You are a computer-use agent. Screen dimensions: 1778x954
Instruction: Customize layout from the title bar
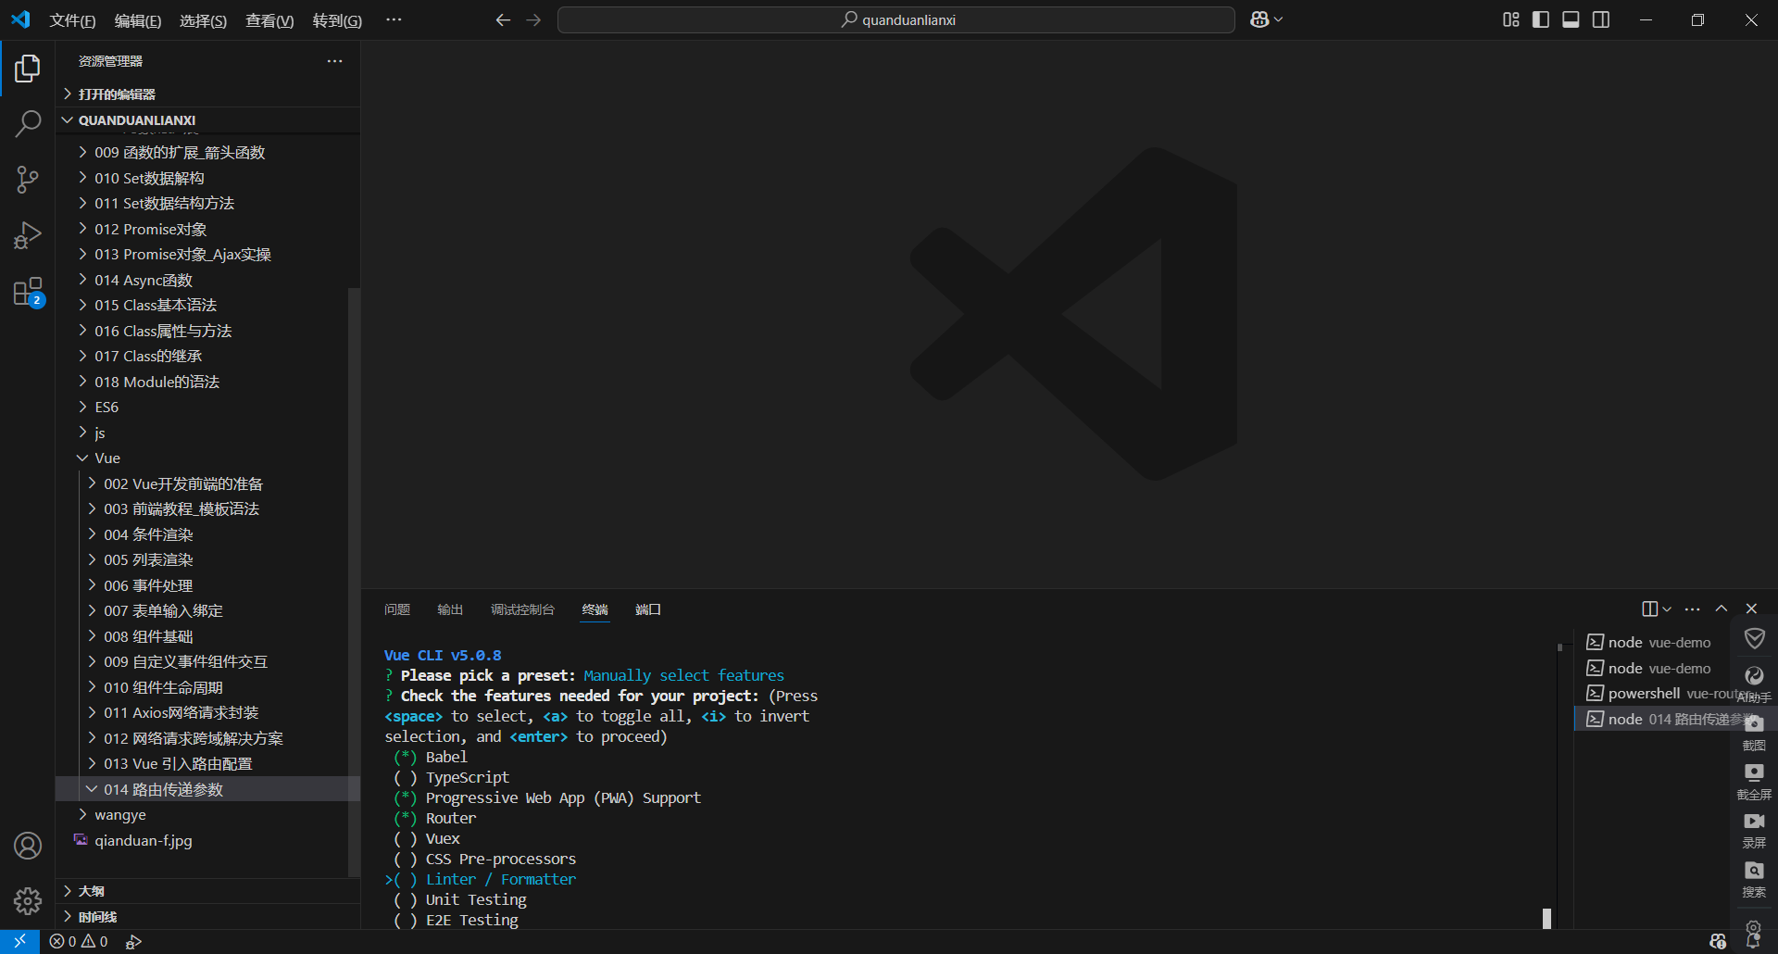[x=1510, y=19]
